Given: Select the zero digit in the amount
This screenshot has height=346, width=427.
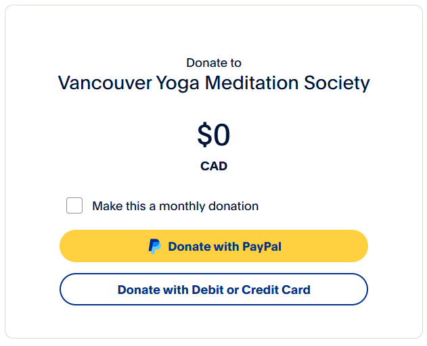Looking at the screenshot, I should click(x=222, y=136).
